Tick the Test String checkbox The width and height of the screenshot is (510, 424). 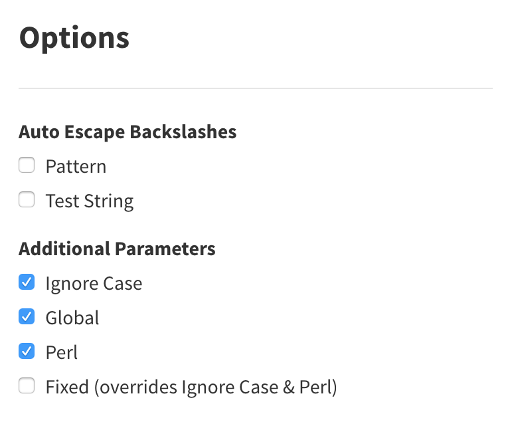click(27, 200)
